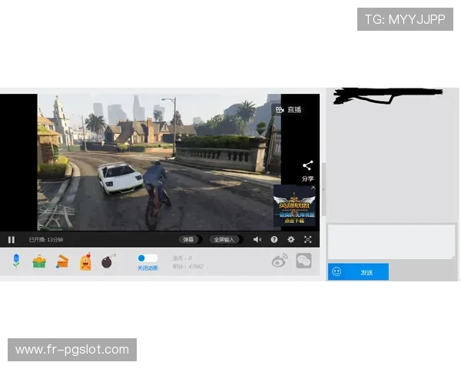Open the emoji smiley picker
Viewport: 461px width, 369px height.
click(x=337, y=271)
